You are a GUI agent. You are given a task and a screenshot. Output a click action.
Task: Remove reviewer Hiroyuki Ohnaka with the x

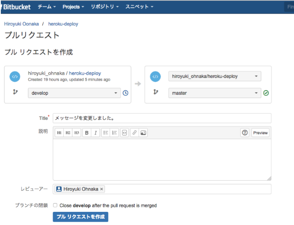coord(102,189)
